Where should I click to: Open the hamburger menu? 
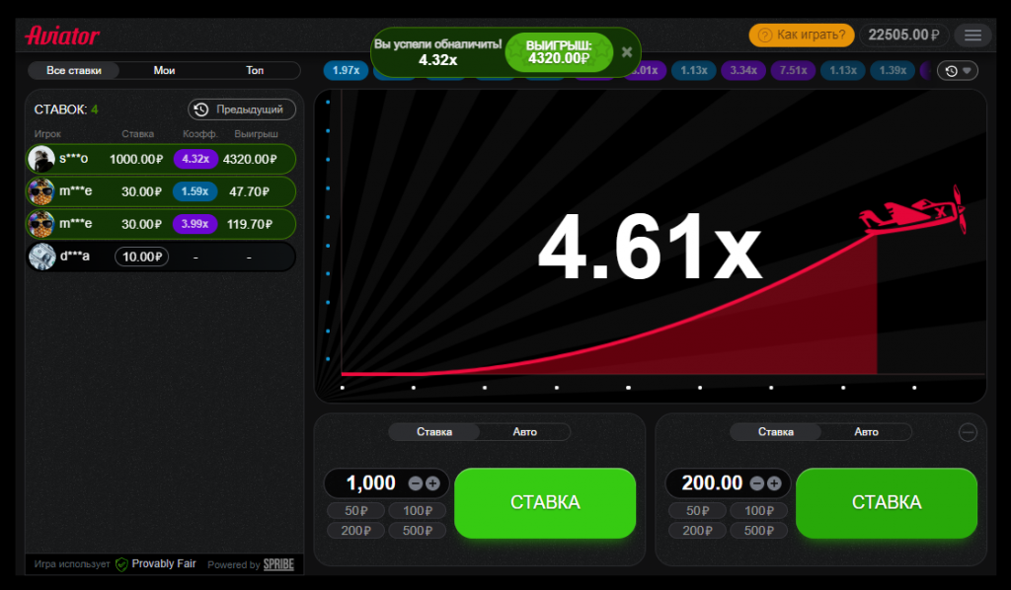972,36
